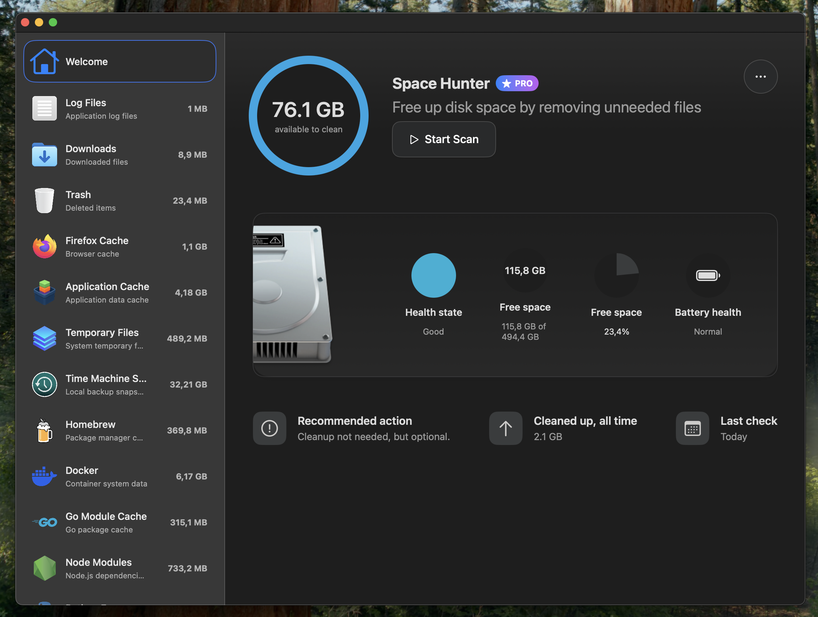The height and width of the screenshot is (617, 818).
Task: Click the Temporary Files stack icon
Action: point(44,338)
